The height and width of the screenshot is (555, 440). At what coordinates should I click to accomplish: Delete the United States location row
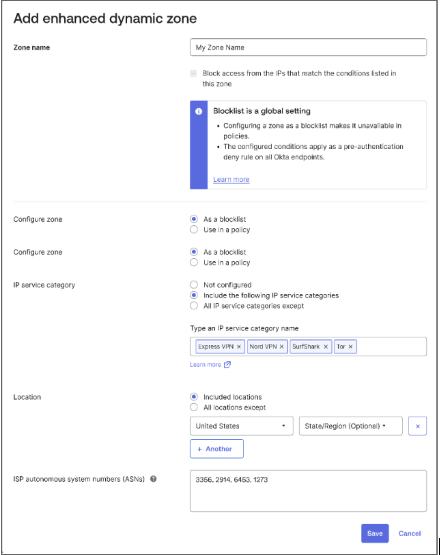pyautogui.click(x=418, y=426)
